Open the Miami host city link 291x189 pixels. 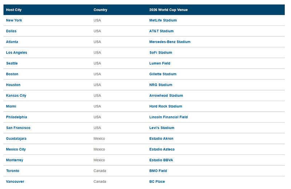(11, 106)
